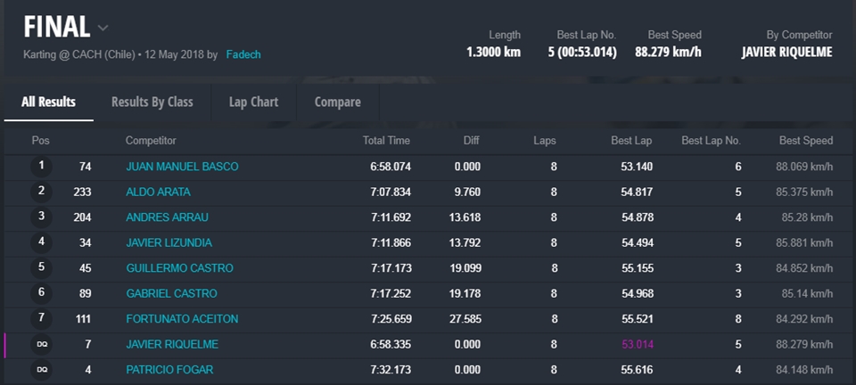
Task: Open Fortunato Aceiton's competitor link
Action: (x=182, y=319)
